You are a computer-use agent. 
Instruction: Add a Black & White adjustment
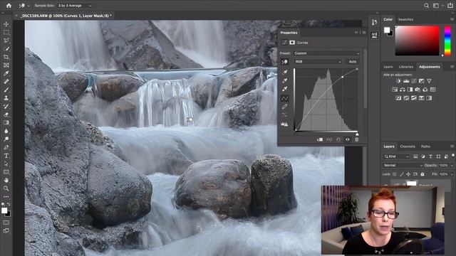pyautogui.click(x=410, y=90)
